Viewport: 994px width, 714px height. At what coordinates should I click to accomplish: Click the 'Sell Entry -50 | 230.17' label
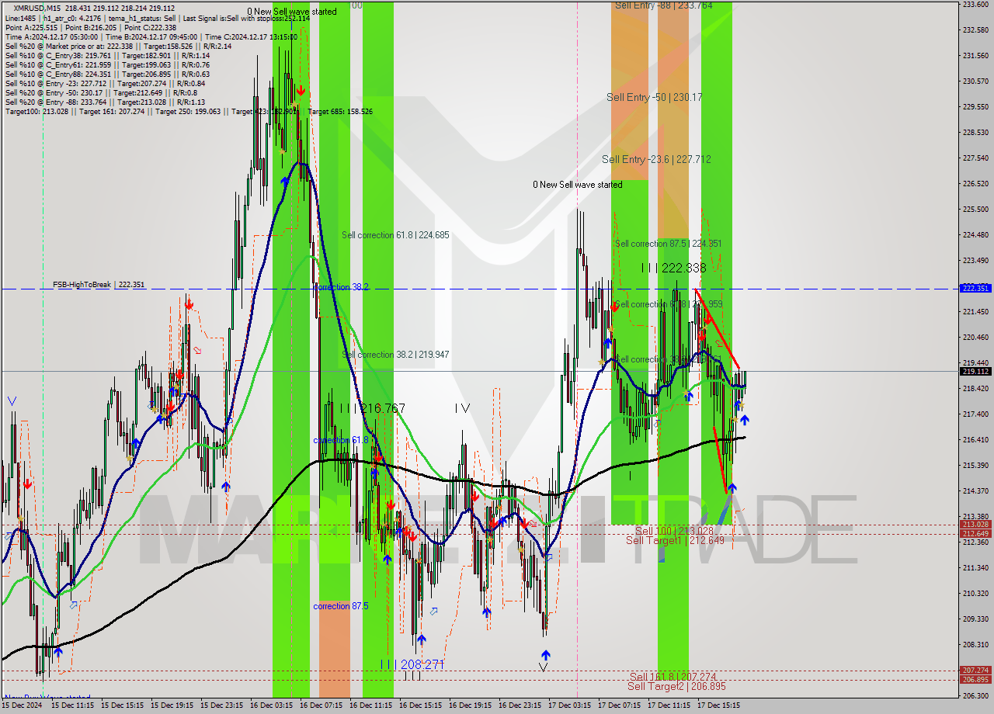[655, 98]
